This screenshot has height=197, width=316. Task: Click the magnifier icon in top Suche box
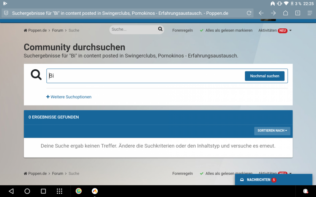pos(160,29)
